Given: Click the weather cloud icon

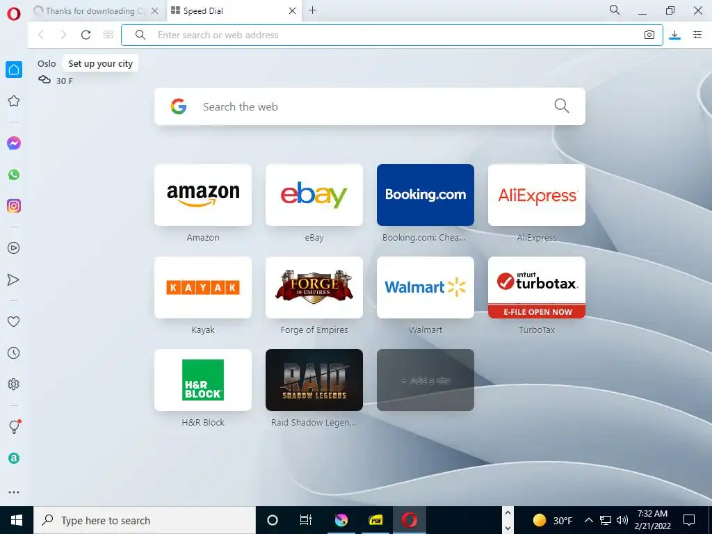Looking at the screenshot, I should pyautogui.click(x=44, y=80).
